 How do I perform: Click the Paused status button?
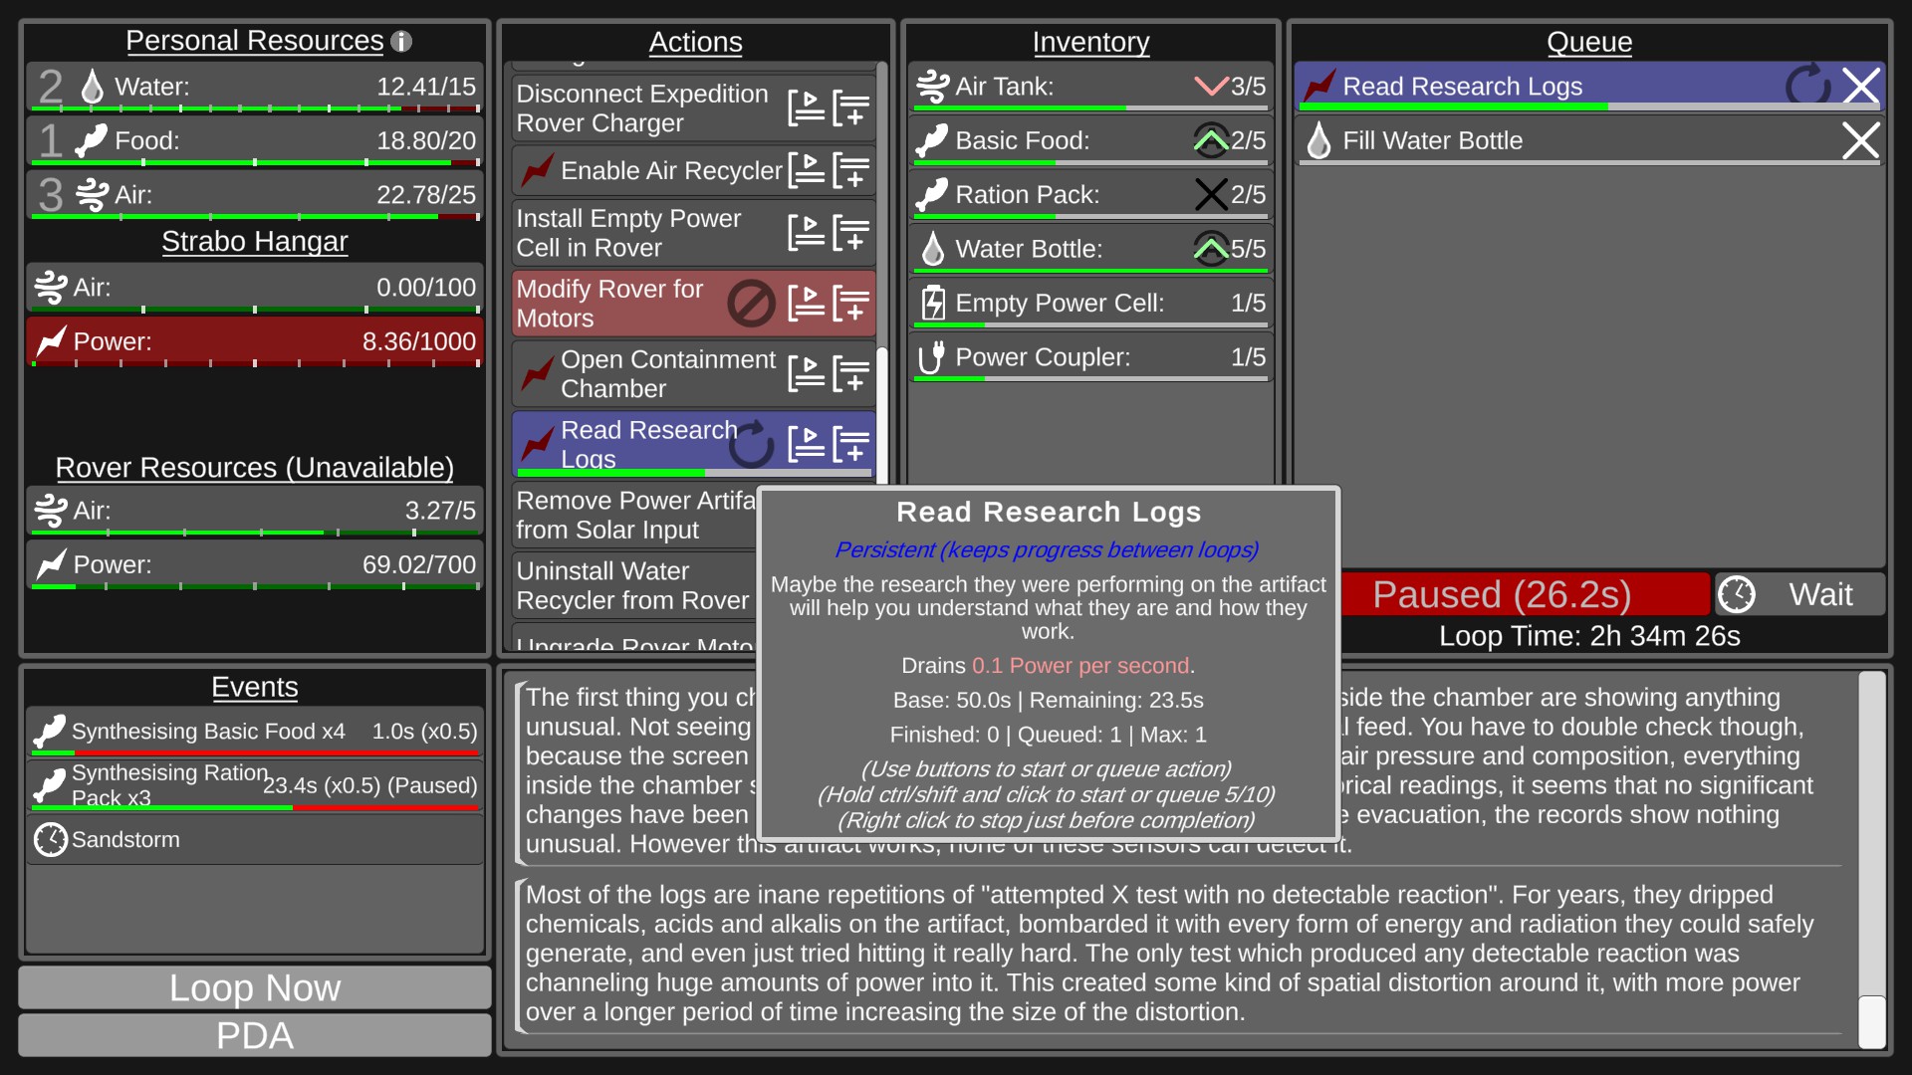(1524, 594)
